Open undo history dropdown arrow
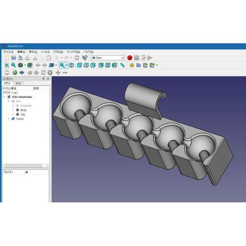 [61, 58]
